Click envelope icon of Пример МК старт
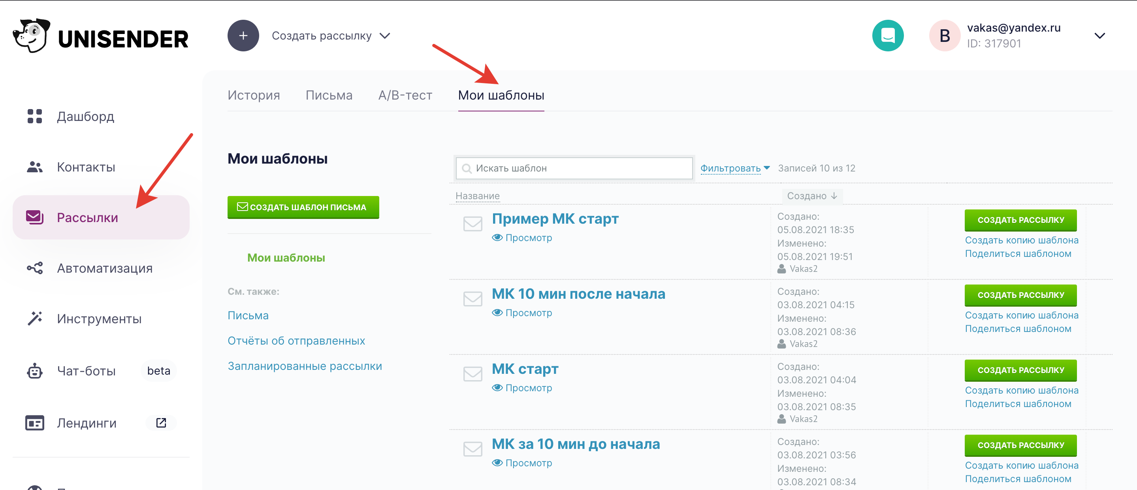This screenshot has width=1137, height=490. 472,223
